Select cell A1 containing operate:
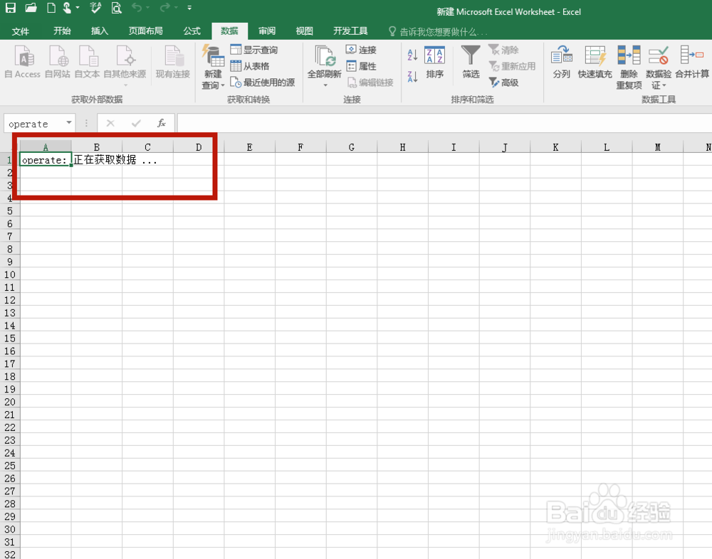Viewport: 712px width, 559px height. [46, 160]
